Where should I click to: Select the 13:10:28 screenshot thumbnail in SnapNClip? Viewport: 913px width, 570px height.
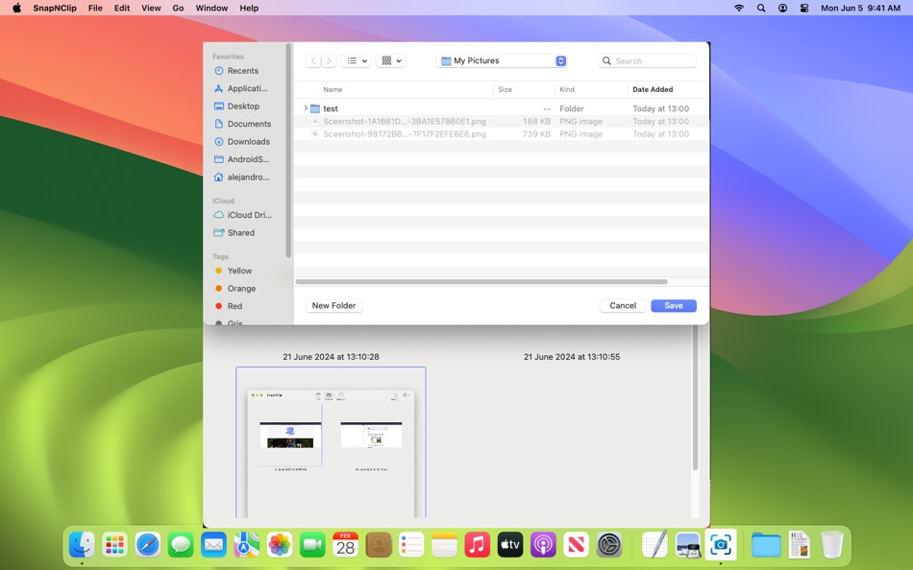tap(331, 442)
